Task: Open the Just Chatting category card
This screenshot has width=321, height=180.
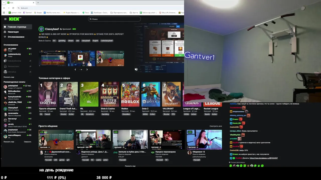Action: tap(48, 94)
